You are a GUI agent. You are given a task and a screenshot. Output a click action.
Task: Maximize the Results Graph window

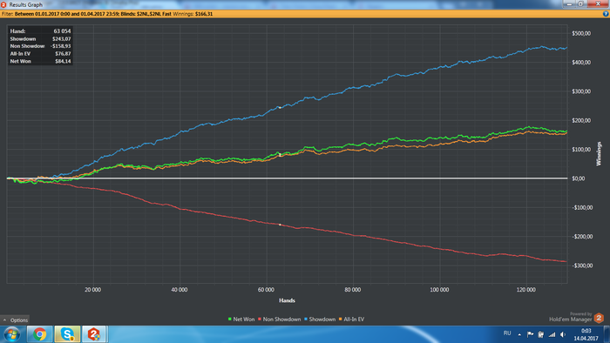tap(581, 3)
